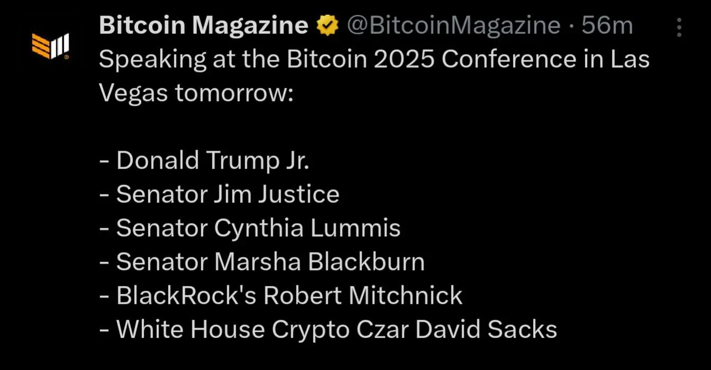Screen dimensions: 711x370
Task: Click the word 'Las' ending first line
Action: pyautogui.click(x=630, y=60)
